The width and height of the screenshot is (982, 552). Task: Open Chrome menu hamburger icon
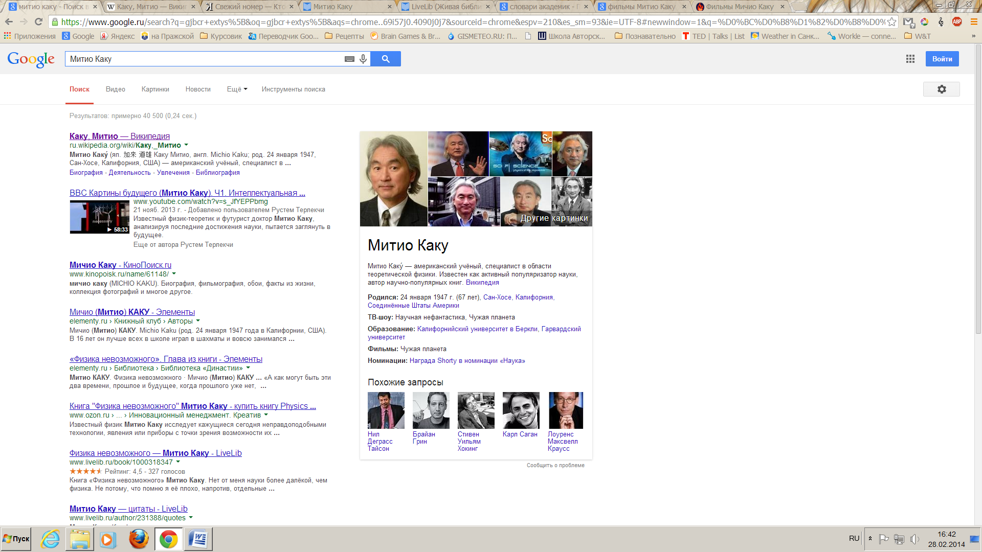click(974, 22)
